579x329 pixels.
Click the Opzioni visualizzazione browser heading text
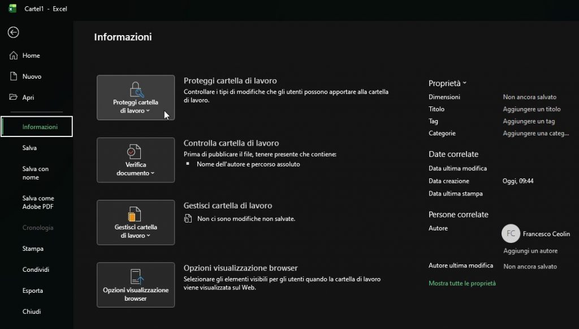[x=240, y=268]
